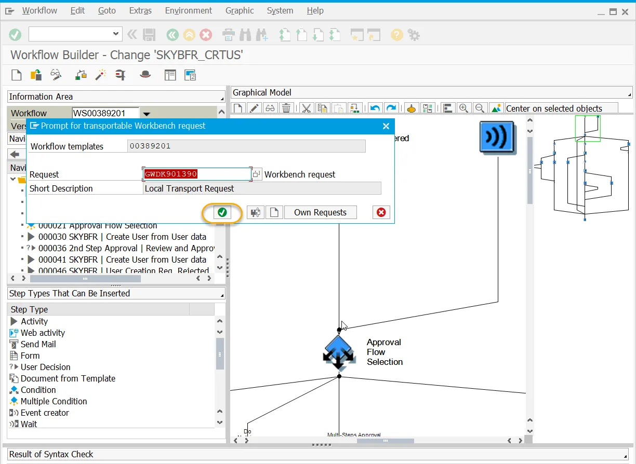Screen dimensions: 636x464
Task: Open the Environment menu
Action: 189,10
